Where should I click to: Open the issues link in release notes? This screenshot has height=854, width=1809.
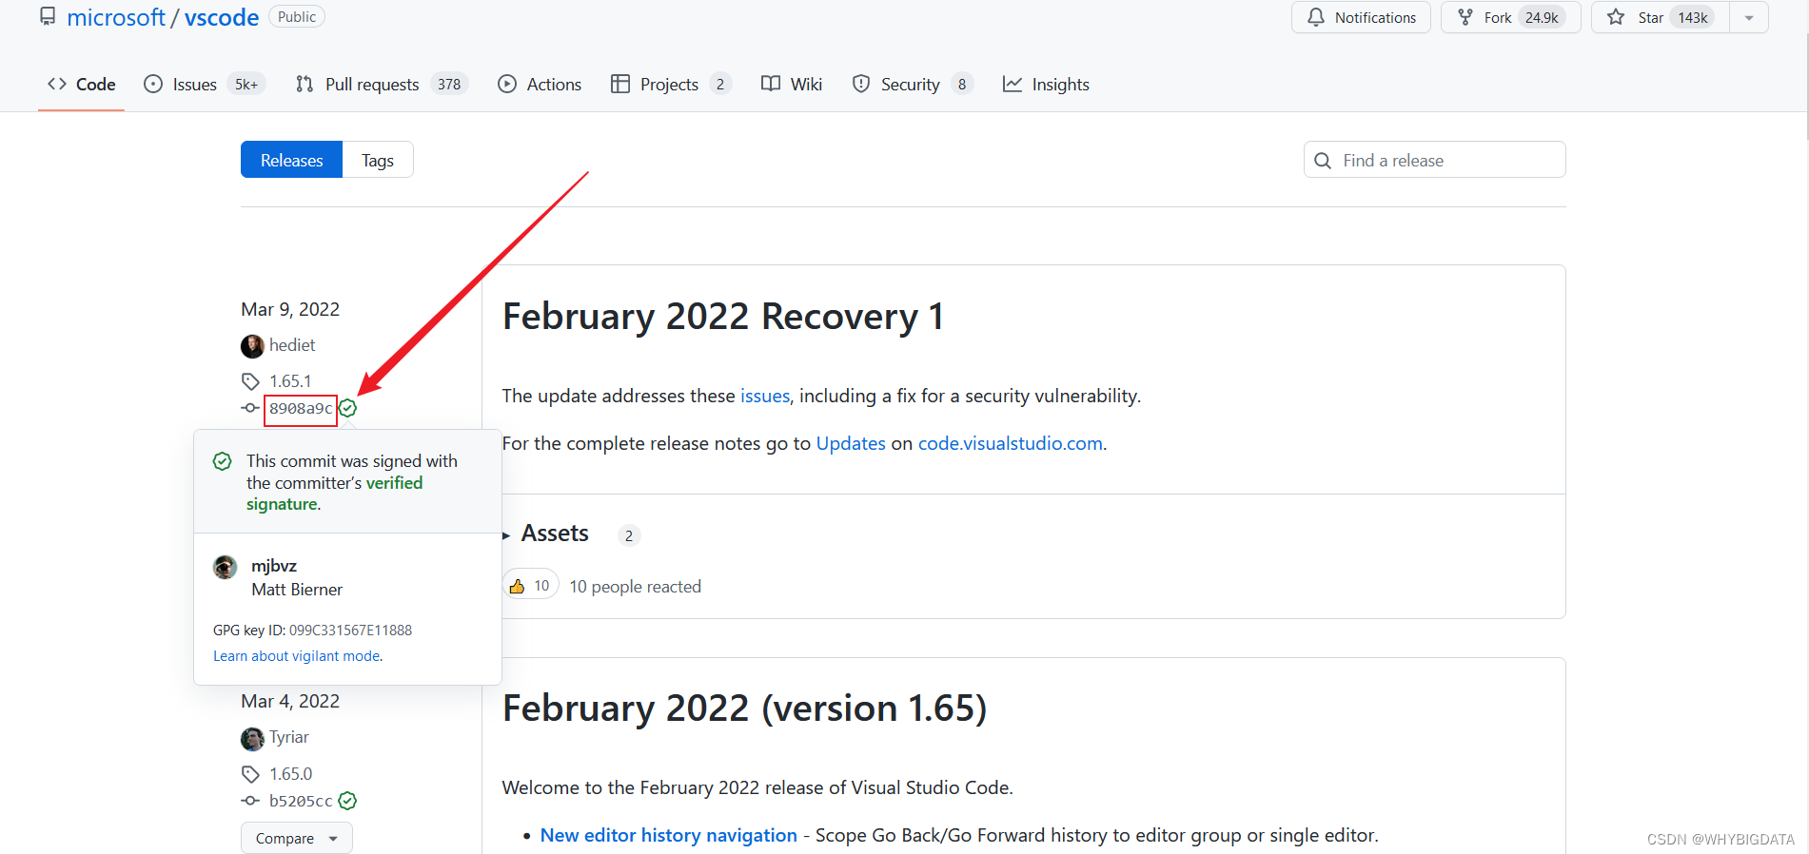pyautogui.click(x=765, y=396)
